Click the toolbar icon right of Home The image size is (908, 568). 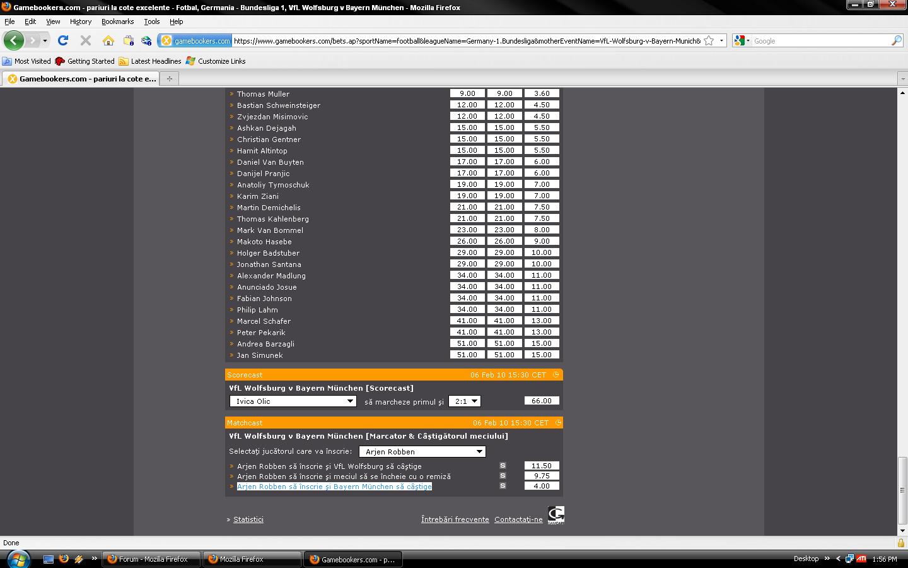(128, 40)
